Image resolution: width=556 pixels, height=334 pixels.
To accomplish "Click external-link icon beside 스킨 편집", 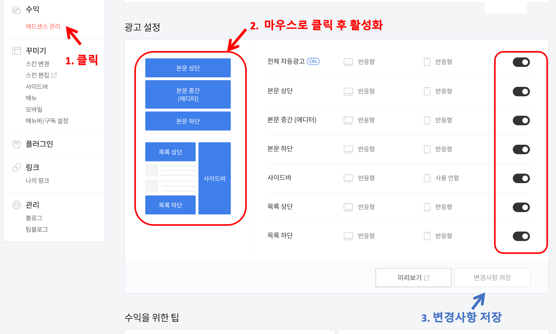I will pos(54,75).
